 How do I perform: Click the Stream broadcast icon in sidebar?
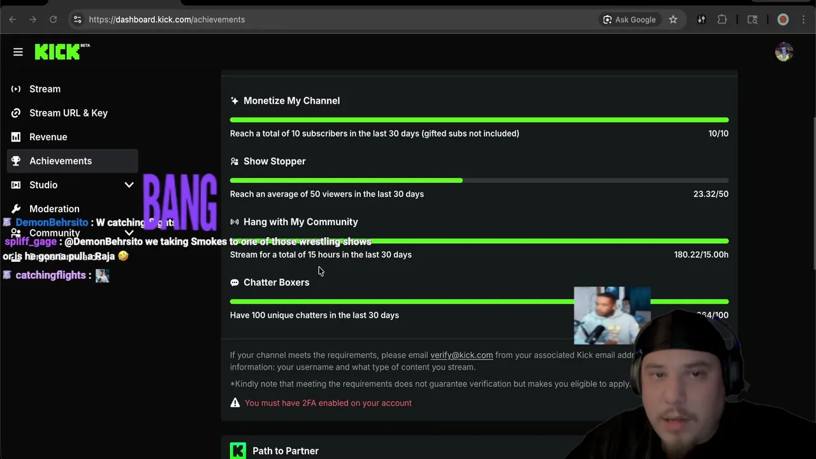[16, 89]
